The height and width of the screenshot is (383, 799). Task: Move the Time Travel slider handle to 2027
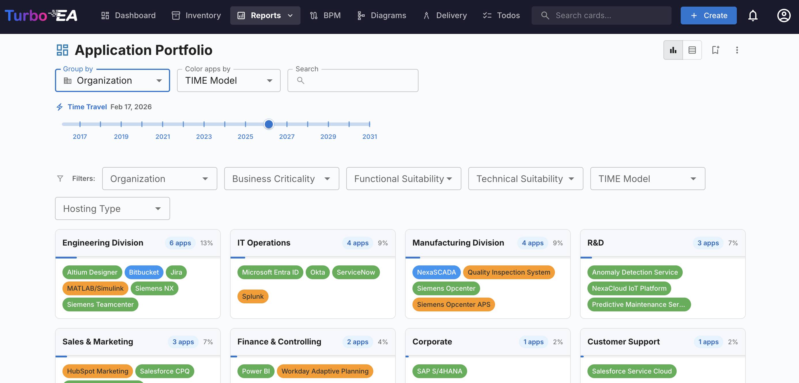click(x=269, y=124)
